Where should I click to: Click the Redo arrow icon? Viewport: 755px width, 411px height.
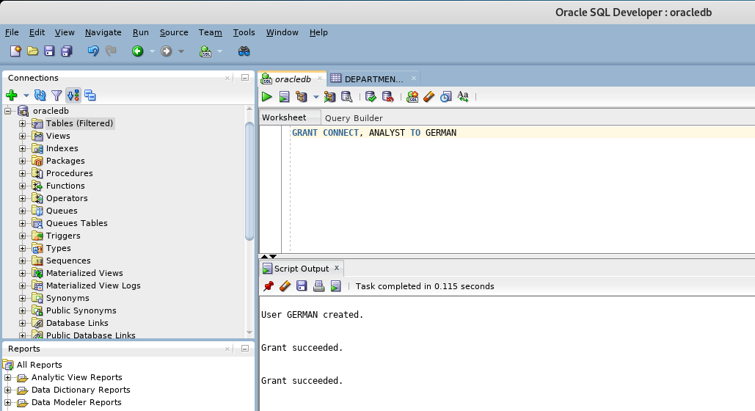[x=111, y=51]
